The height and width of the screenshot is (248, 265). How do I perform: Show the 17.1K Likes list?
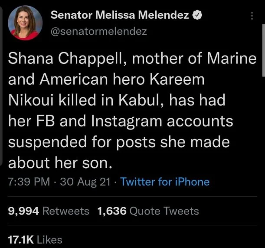[35, 239]
